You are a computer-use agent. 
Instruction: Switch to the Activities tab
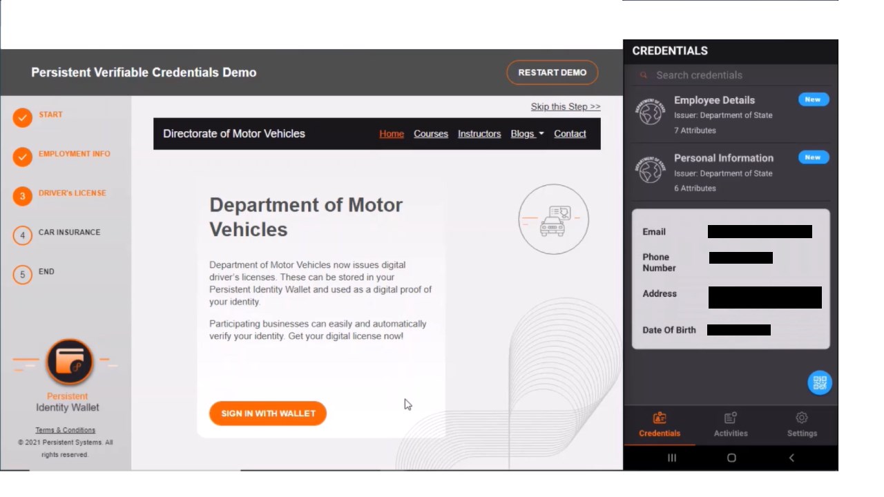[731, 425]
